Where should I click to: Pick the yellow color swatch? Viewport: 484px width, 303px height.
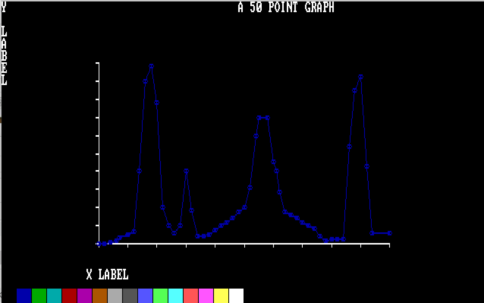(x=221, y=296)
